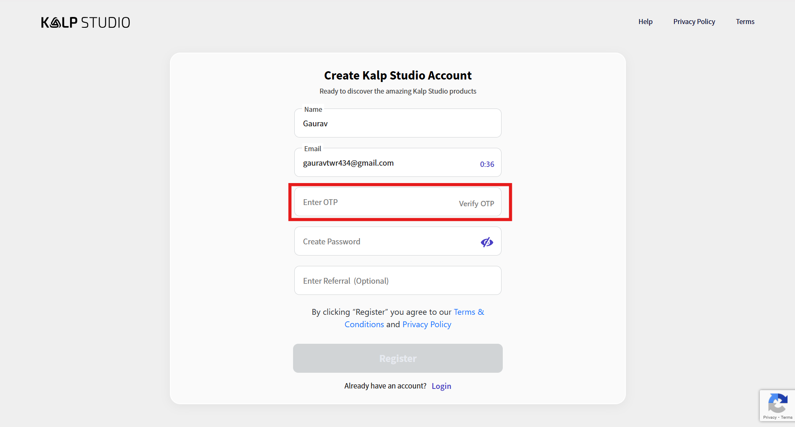Open the Terms & Conditions link
This screenshot has height=427, width=795.
click(x=468, y=312)
